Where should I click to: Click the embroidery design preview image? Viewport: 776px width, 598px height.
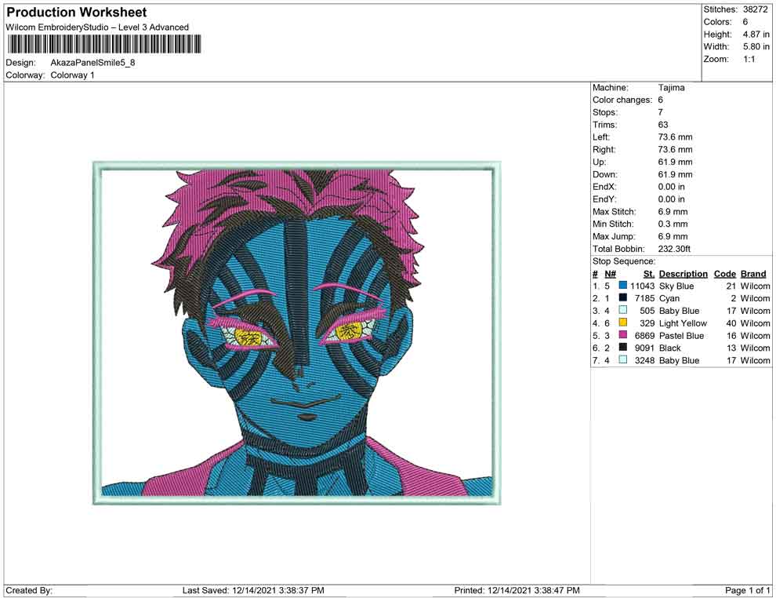(x=297, y=333)
